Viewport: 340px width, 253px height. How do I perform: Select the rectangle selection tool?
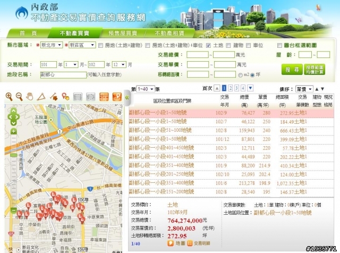(x=78, y=97)
